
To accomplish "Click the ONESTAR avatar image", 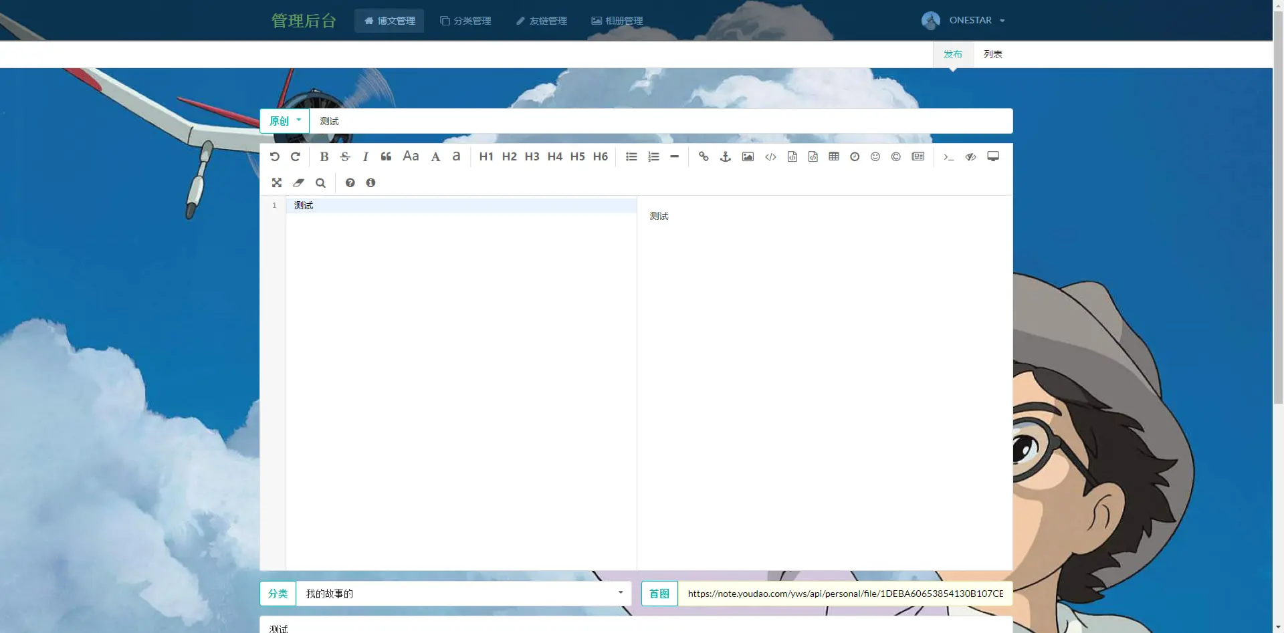I will [x=931, y=21].
